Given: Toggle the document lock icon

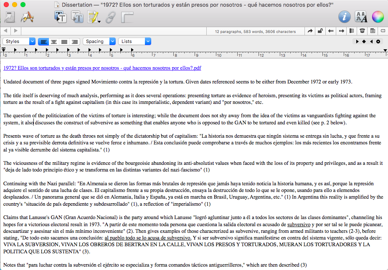Looking at the screenshot, I should (x=320, y=31).
